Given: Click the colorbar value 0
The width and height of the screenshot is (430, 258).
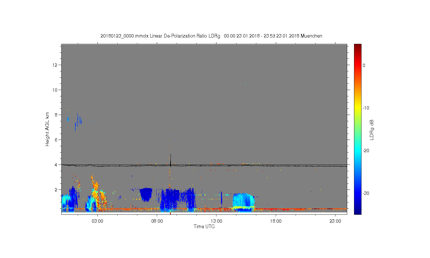Looking at the screenshot, I should point(364,65).
